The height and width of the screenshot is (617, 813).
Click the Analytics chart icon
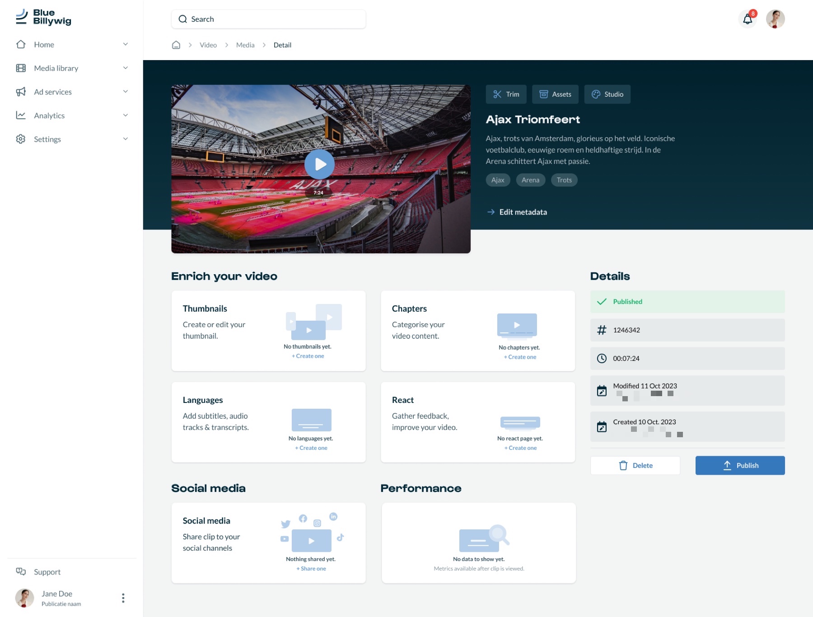[21, 115]
